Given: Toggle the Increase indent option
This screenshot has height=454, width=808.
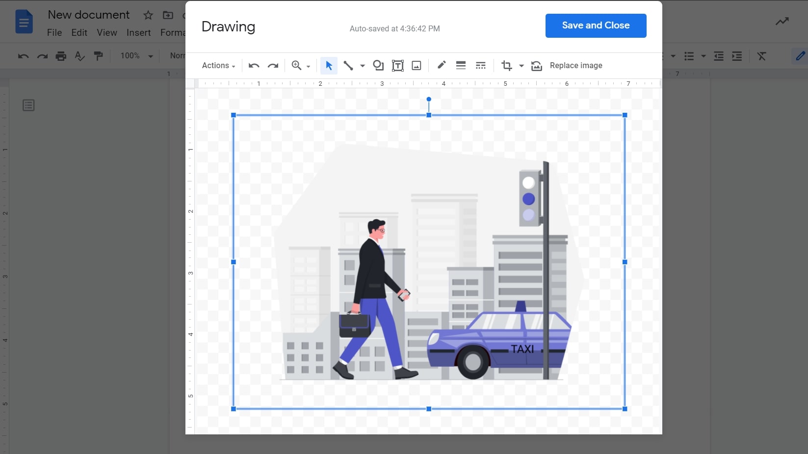Looking at the screenshot, I should pyautogui.click(x=736, y=56).
